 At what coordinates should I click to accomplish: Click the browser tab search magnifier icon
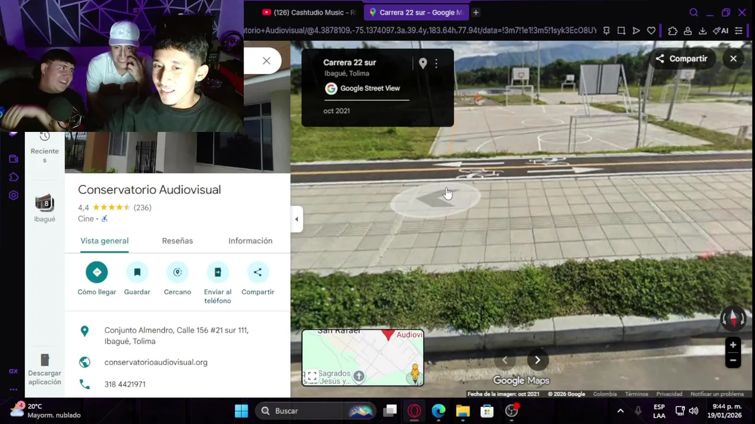tap(694, 12)
